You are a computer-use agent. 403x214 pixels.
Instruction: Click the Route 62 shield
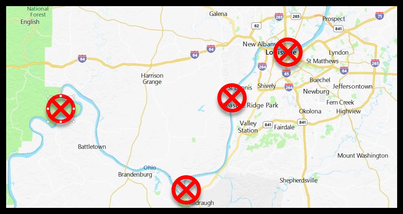click(x=256, y=26)
